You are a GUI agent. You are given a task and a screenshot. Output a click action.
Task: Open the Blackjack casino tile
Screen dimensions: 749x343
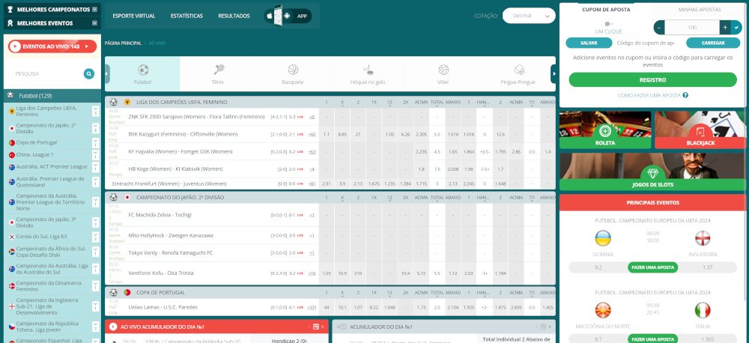click(700, 130)
